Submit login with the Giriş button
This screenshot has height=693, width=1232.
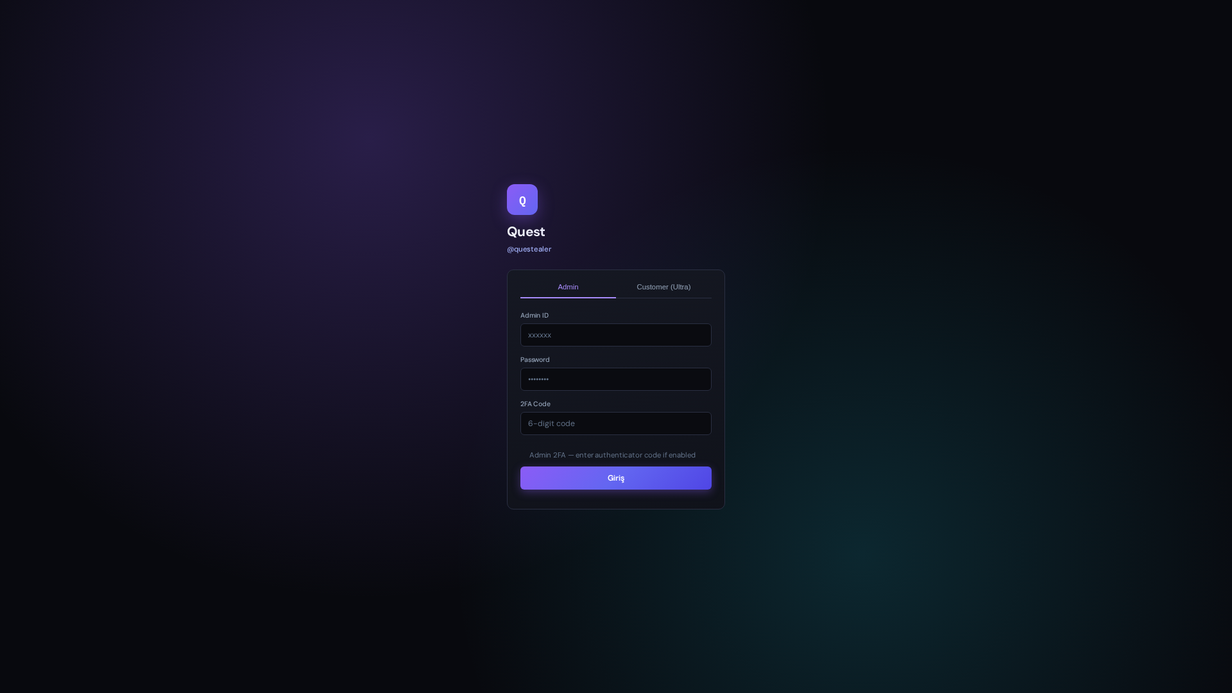coord(616,478)
